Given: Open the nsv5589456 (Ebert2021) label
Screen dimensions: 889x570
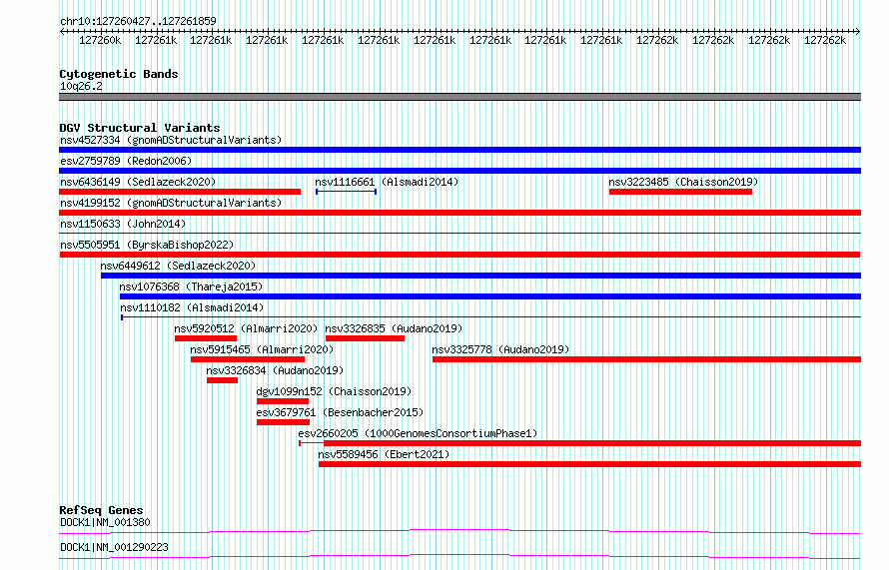Looking at the screenshot, I should (x=384, y=454).
